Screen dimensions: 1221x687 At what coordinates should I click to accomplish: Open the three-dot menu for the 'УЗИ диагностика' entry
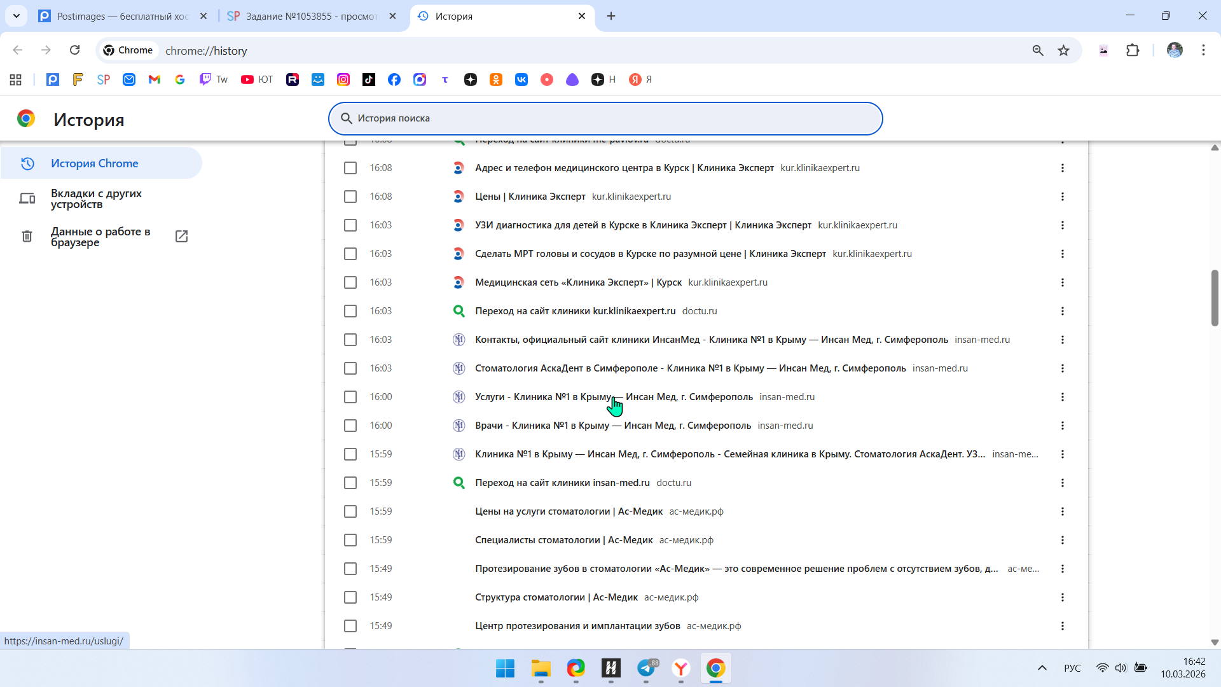coord(1062,225)
